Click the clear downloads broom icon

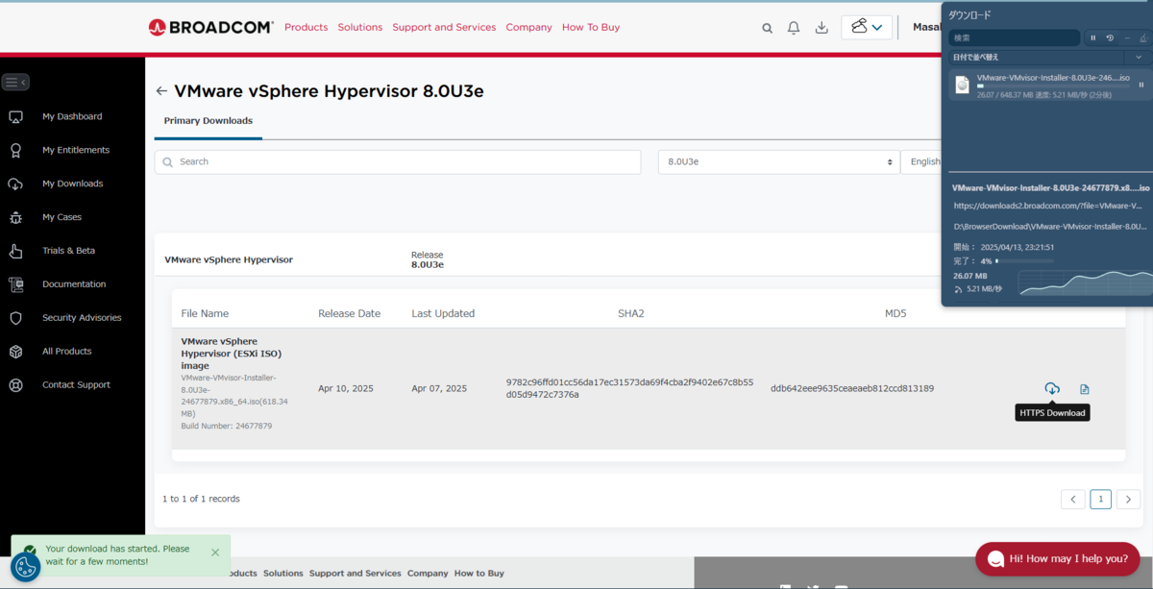pyautogui.click(x=1142, y=37)
